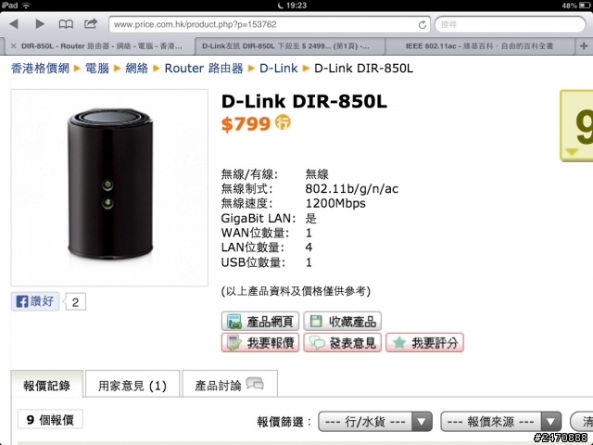The image size is (593, 445).
Task: Click the 發表意見 comment button
Action: pos(342,343)
